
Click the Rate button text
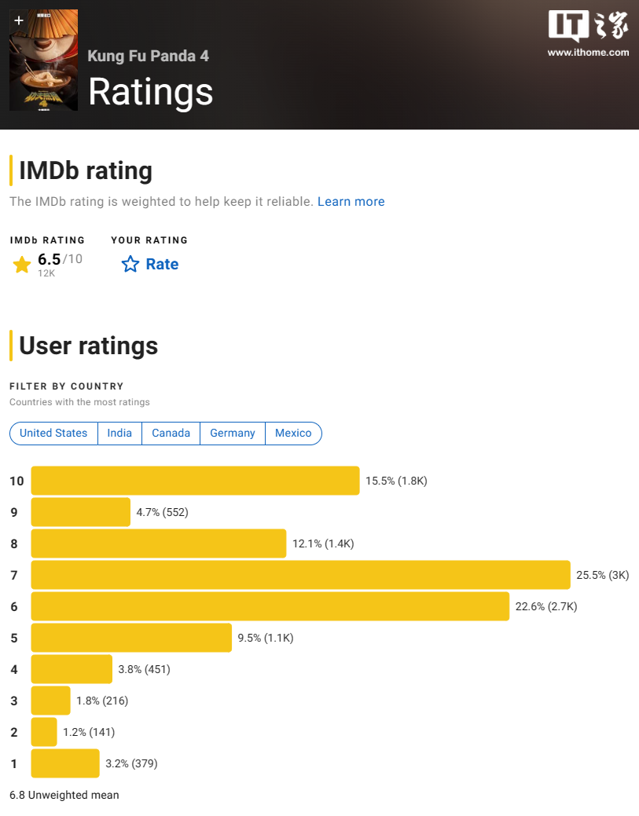162,264
